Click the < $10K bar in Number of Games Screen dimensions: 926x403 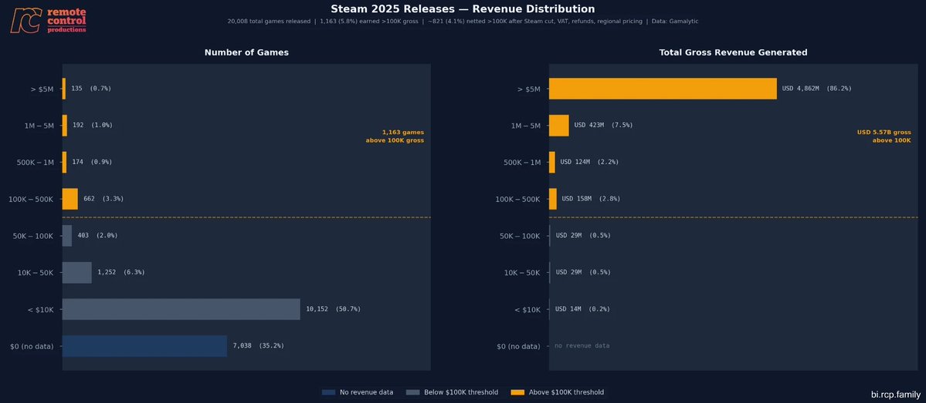[x=181, y=309]
